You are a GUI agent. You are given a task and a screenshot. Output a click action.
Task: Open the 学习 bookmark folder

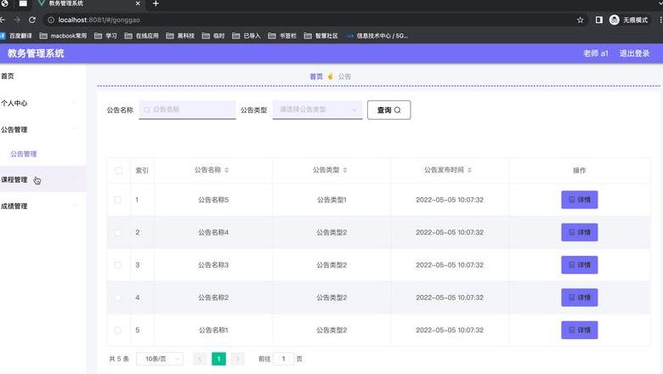pos(105,36)
